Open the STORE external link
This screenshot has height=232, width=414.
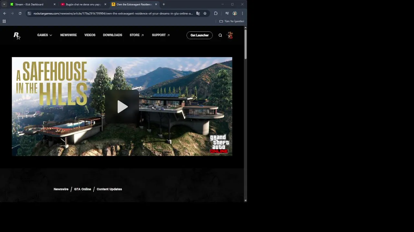(x=137, y=35)
